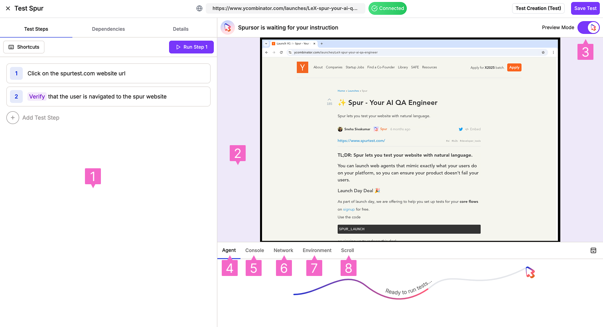Click the orange Apply button in the preview
The image size is (603, 327).
(x=514, y=67)
